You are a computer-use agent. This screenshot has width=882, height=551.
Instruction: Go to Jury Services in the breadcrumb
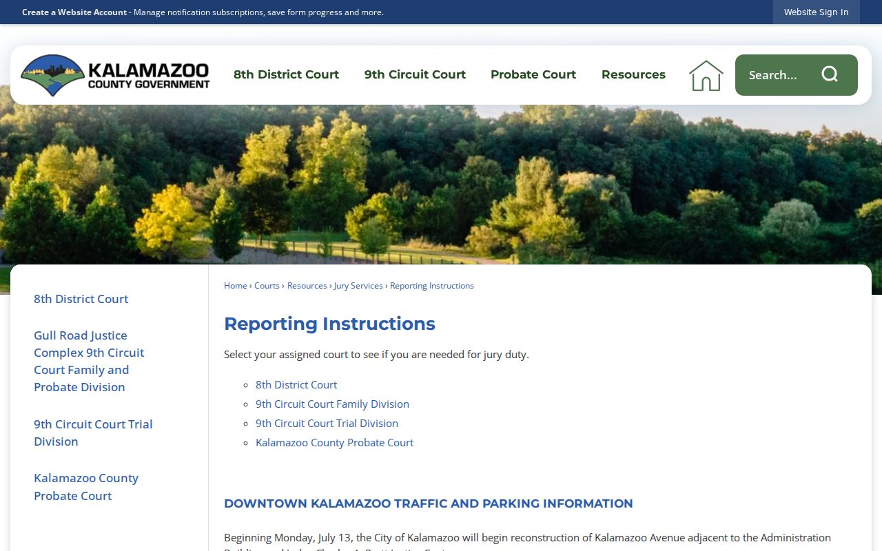click(x=358, y=286)
